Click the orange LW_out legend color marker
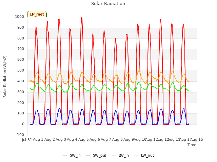 [136, 156]
